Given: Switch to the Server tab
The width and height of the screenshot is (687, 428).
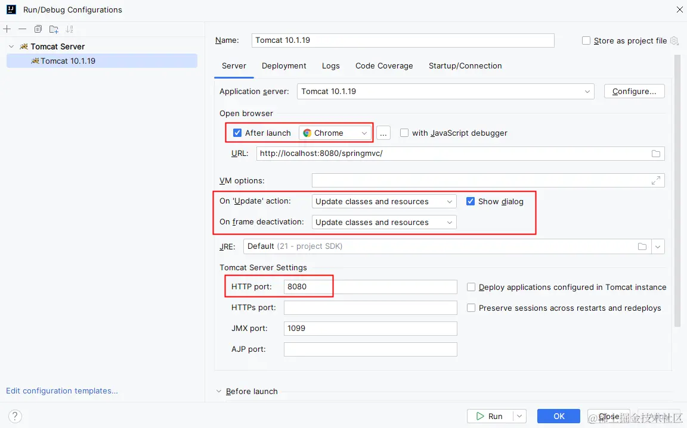Looking at the screenshot, I should [x=234, y=66].
